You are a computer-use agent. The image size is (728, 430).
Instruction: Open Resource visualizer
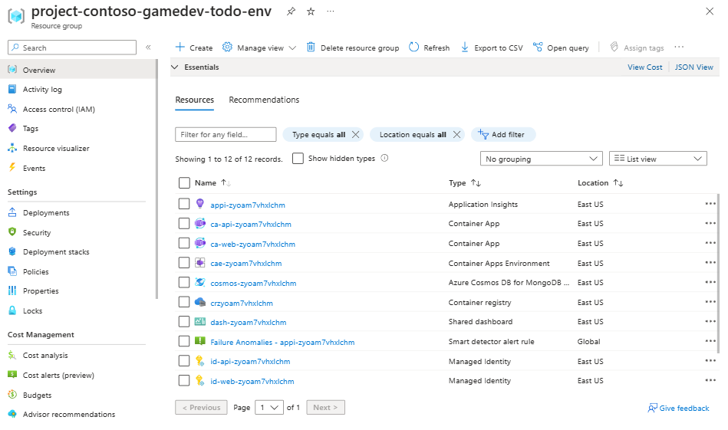point(56,149)
